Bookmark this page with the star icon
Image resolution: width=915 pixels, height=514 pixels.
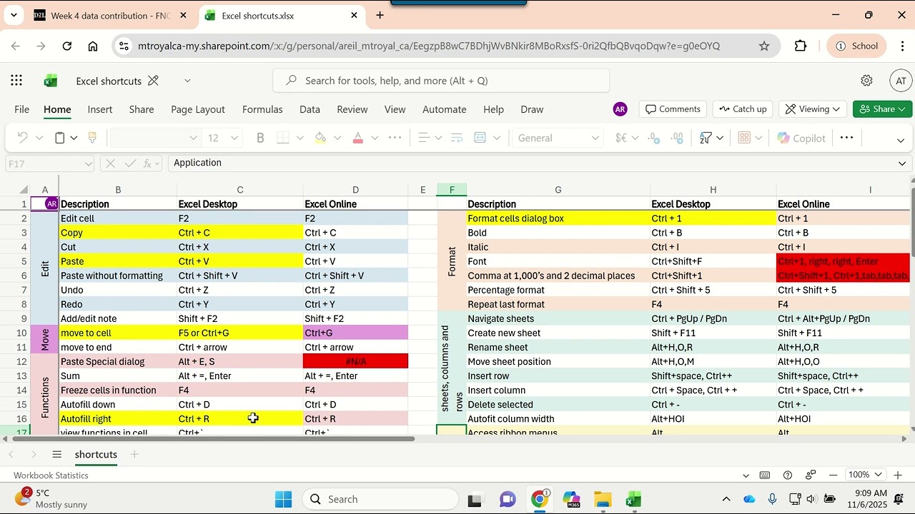click(x=764, y=46)
